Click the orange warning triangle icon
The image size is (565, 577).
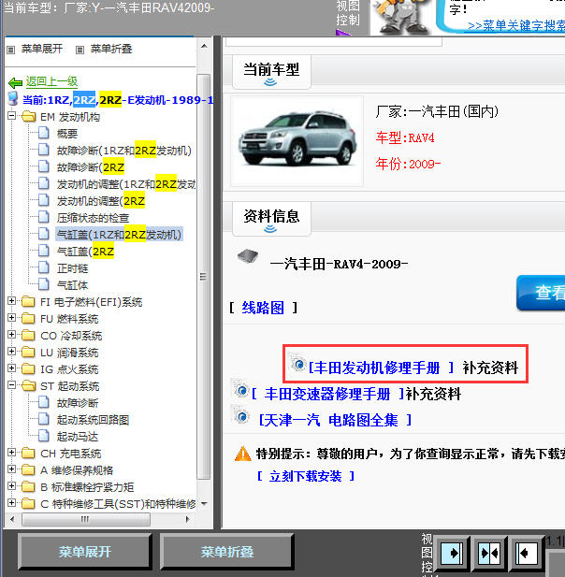point(243,454)
